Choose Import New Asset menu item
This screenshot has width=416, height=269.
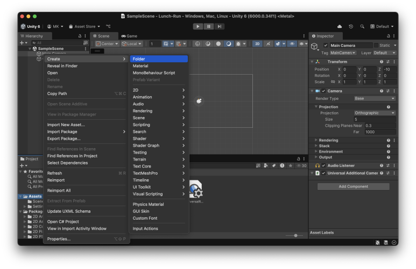(86, 125)
